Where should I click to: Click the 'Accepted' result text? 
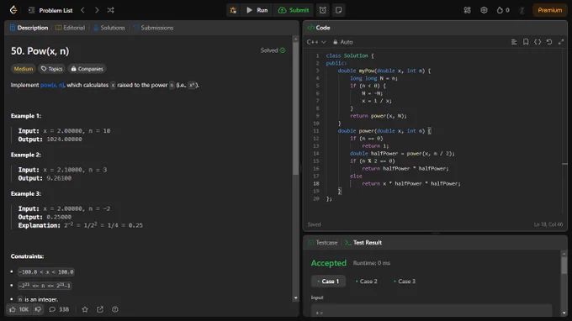pyautogui.click(x=328, y=263)
